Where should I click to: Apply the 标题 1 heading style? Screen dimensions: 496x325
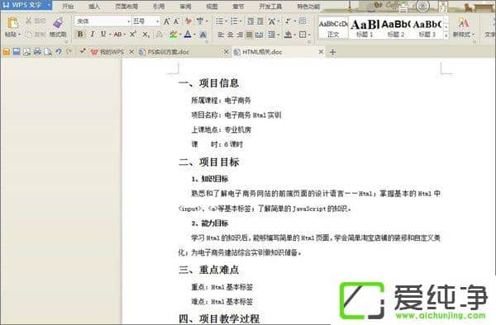pos(365,28)
